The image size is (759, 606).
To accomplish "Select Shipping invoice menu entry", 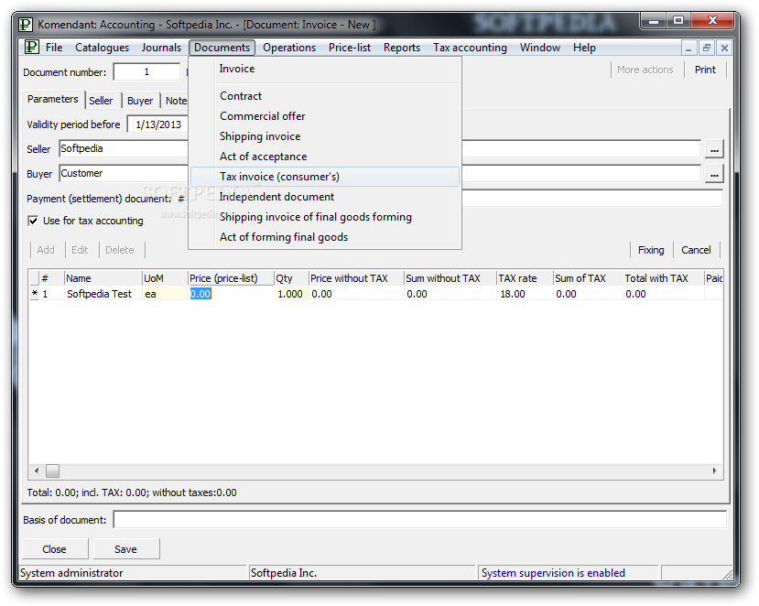I will tap(325, 136).
